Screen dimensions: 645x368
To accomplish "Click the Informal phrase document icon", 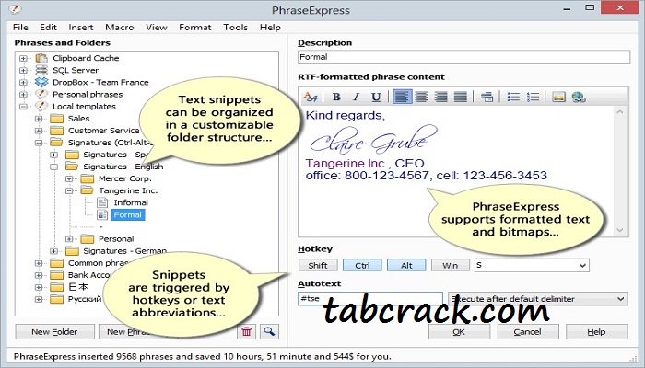I will 102,202.
